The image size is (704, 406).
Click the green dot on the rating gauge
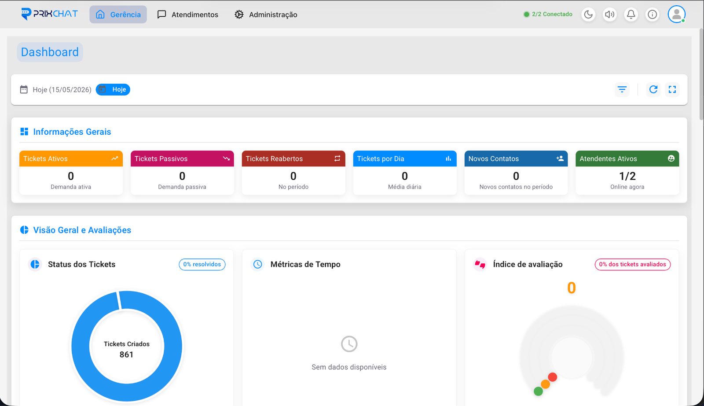[538, 391]
